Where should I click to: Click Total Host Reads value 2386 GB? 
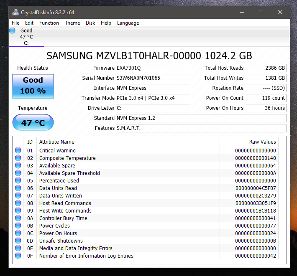[266, 68]
